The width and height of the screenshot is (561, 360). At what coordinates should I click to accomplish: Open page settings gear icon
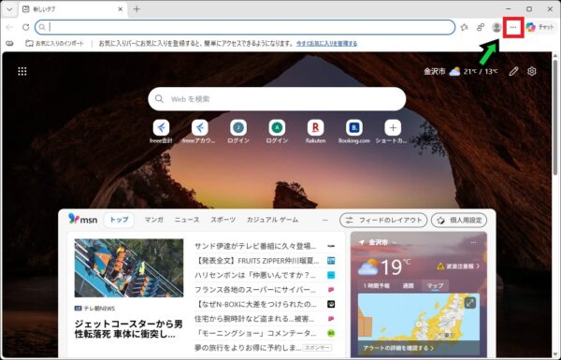pos(532,71)
